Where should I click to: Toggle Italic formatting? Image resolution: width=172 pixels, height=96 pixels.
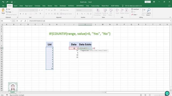click(23, 14)
